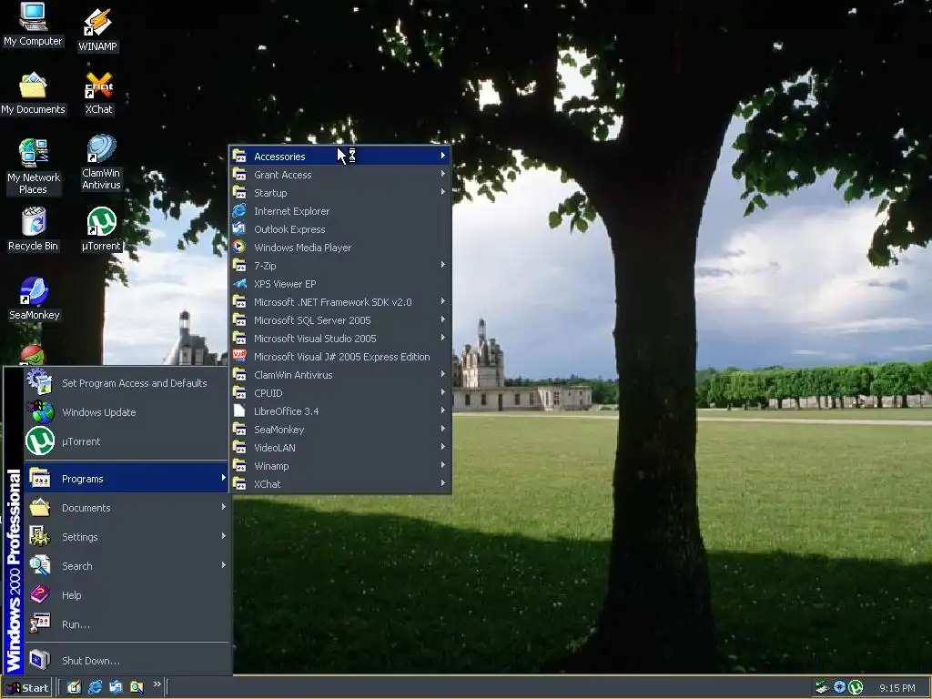This screenshot has width=932, height=699.
Task: Click the blue compass tray icon
Action: coord(839,687)
